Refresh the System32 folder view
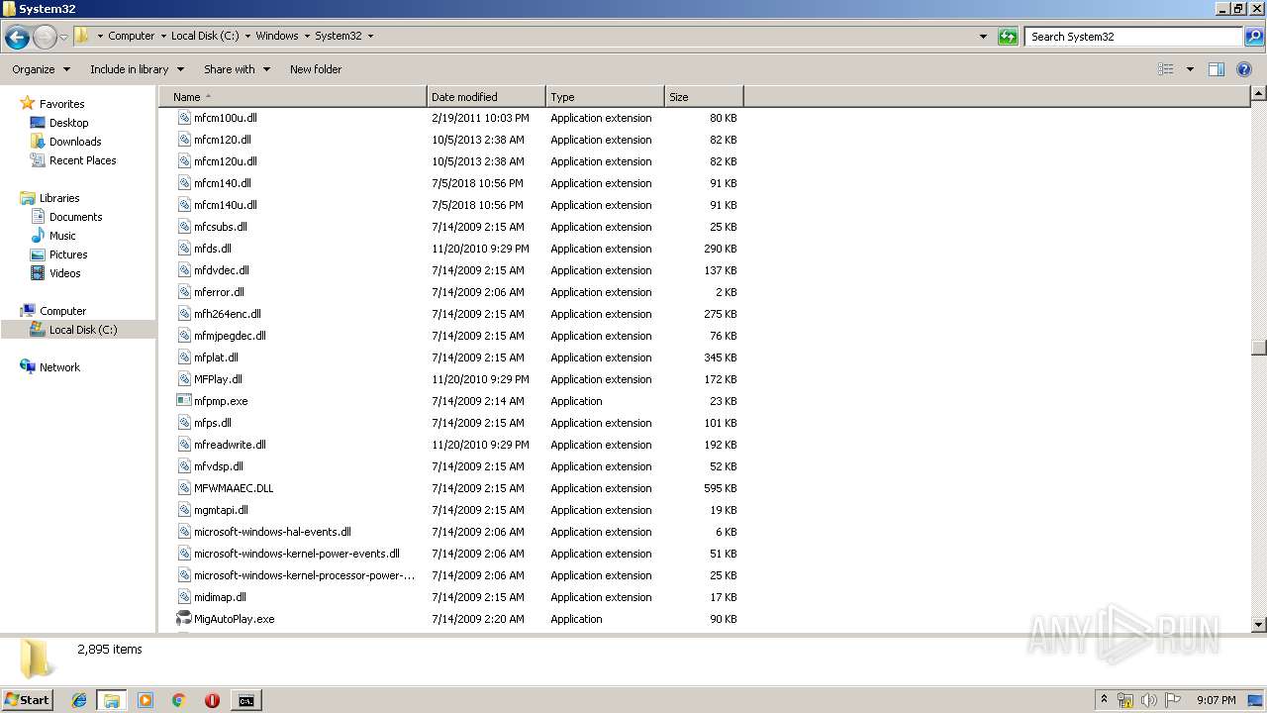The height and width of the screenshot is (713, 1267). pos(1008,37)
